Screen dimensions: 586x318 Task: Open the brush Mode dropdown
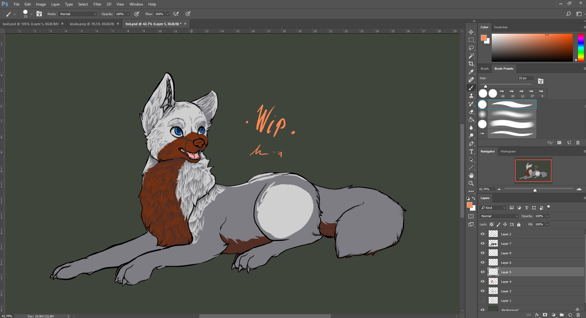point(78,14)
